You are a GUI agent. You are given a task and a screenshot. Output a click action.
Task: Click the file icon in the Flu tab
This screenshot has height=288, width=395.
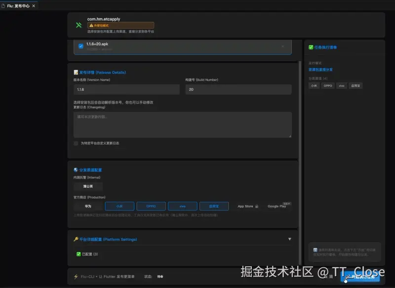[x=3, y=6]
